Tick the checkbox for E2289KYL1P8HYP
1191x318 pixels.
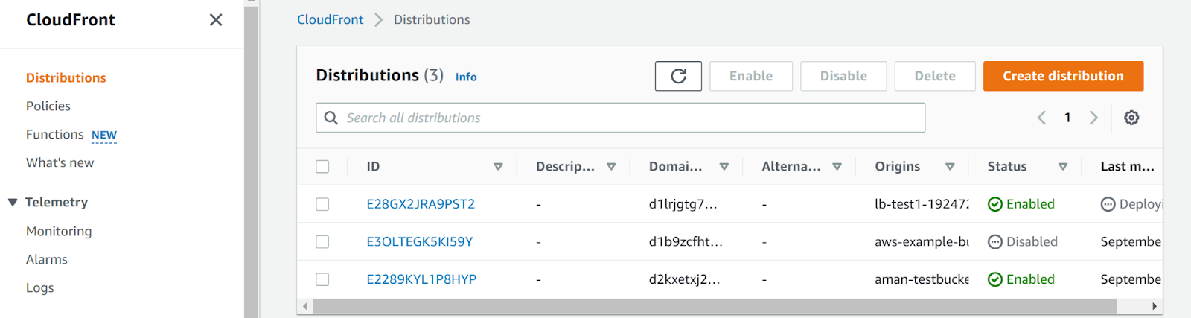click(322, 279)
